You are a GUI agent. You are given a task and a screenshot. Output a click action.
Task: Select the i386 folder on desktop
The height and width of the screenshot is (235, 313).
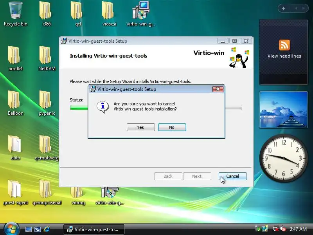[x=47, y=14]
